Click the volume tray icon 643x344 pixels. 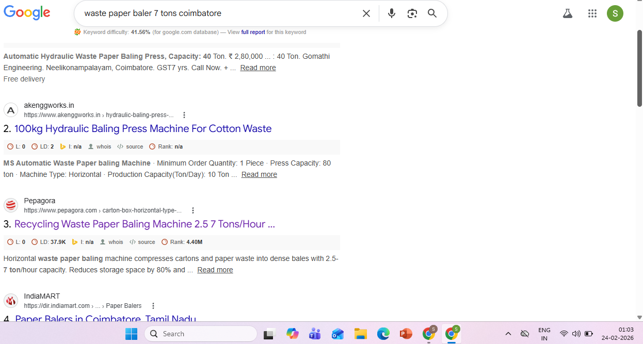576,334
